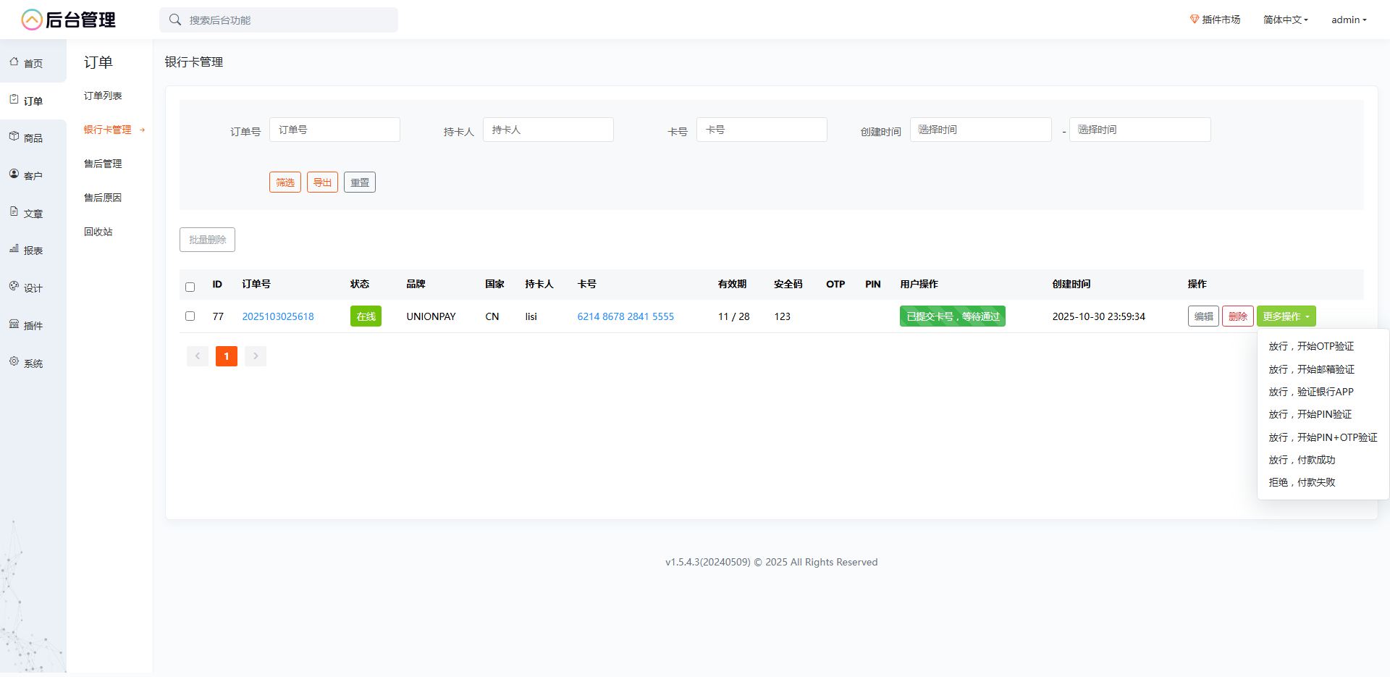This screenshot has width=1390, height=677.
Task: Open the Products (商品) sidebar icon
Action: 14,137
